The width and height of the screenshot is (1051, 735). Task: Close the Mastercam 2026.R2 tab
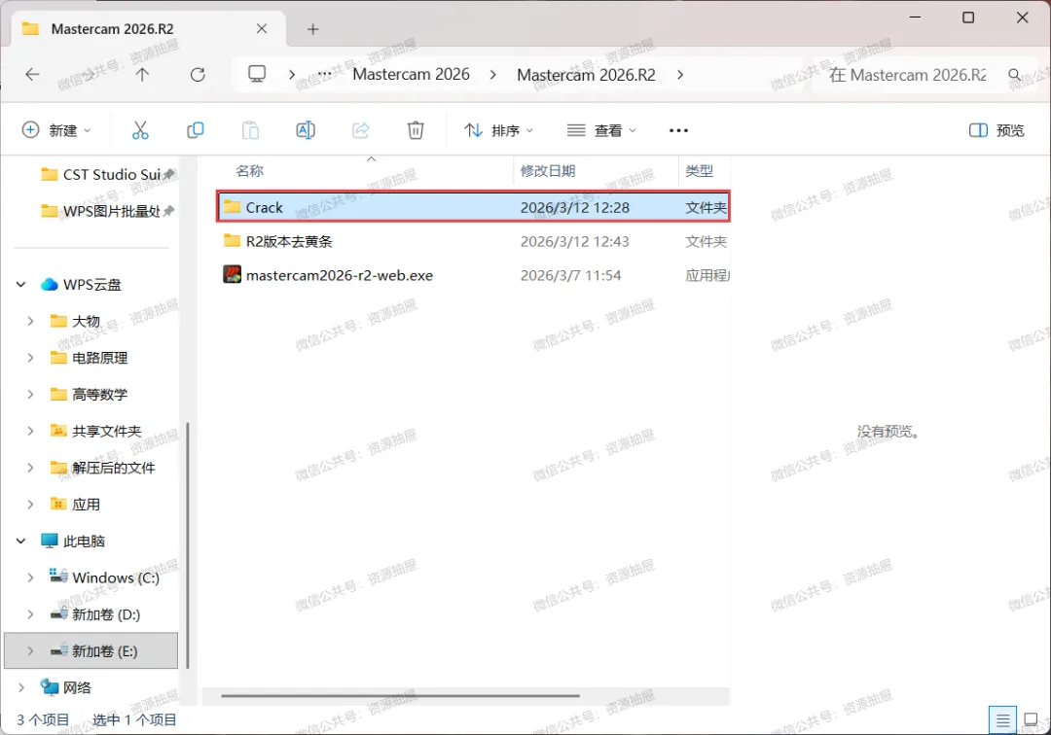262,29
